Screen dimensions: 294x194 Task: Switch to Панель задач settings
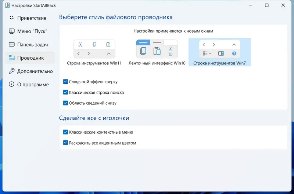click(x=30, y=45)
